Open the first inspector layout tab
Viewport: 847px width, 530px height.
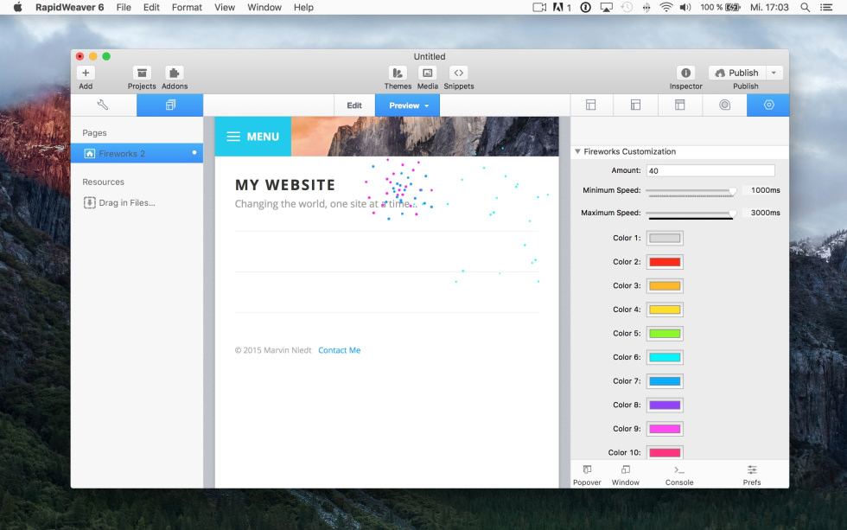[591, 105]
